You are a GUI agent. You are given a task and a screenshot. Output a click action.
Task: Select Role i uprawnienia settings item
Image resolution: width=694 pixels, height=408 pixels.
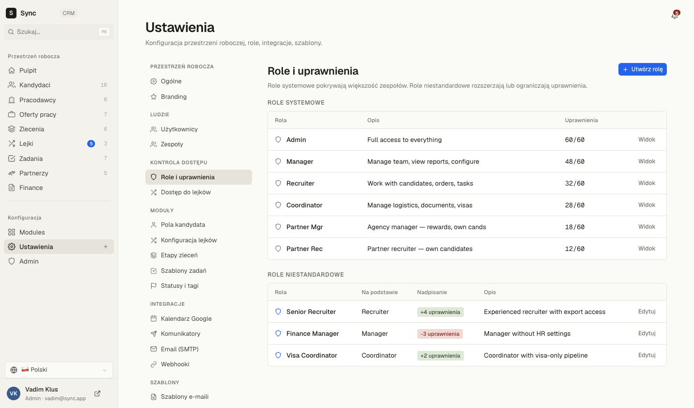[x=199, y=177]
